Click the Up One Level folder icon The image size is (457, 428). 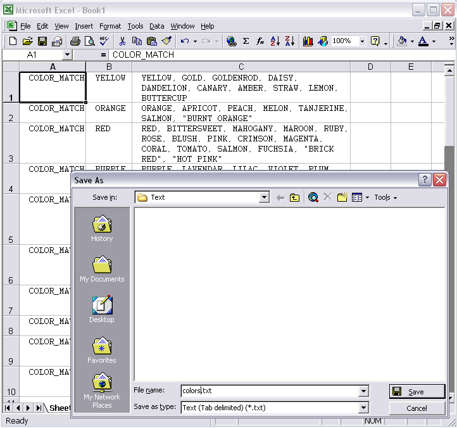tap(294, 198)
